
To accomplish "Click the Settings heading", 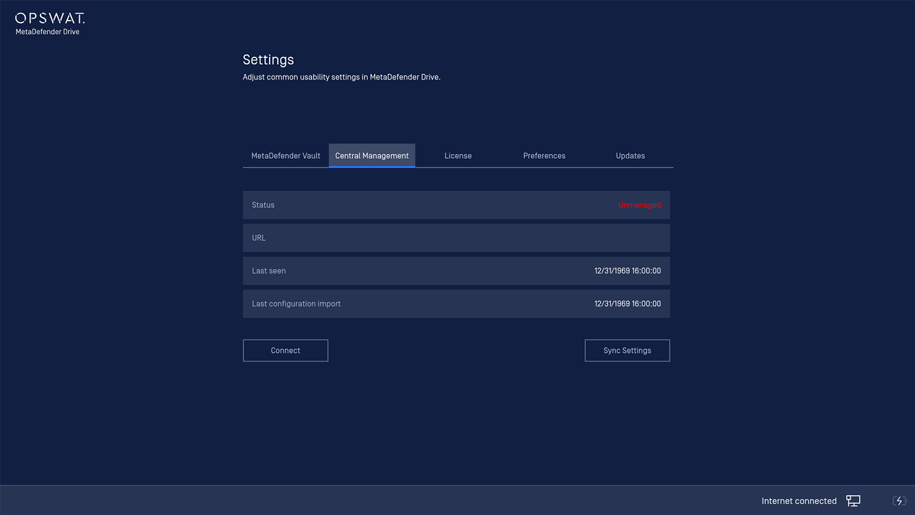I will coord(268,60).
